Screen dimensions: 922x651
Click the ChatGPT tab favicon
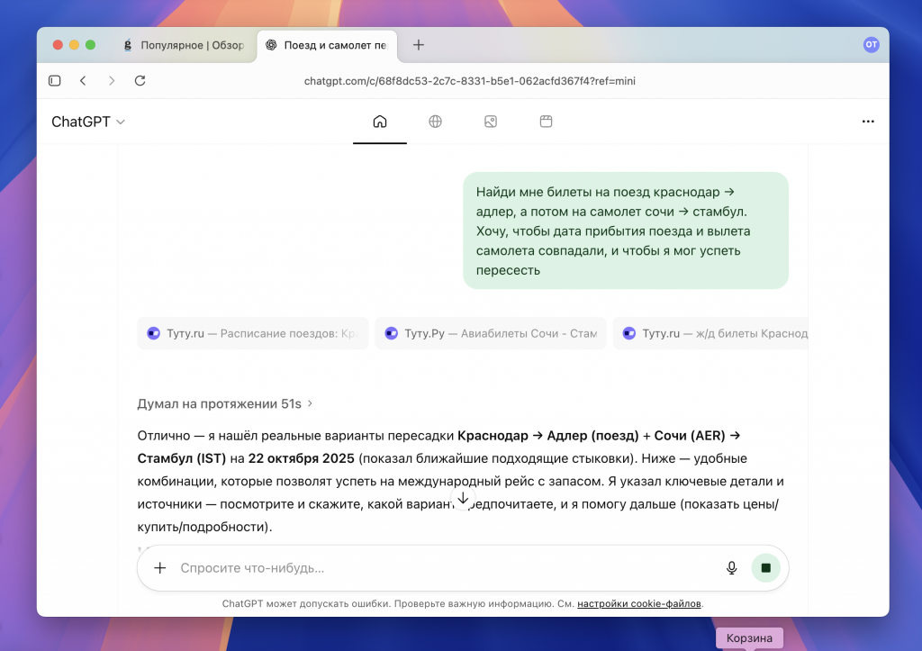[x=271, y=45]
